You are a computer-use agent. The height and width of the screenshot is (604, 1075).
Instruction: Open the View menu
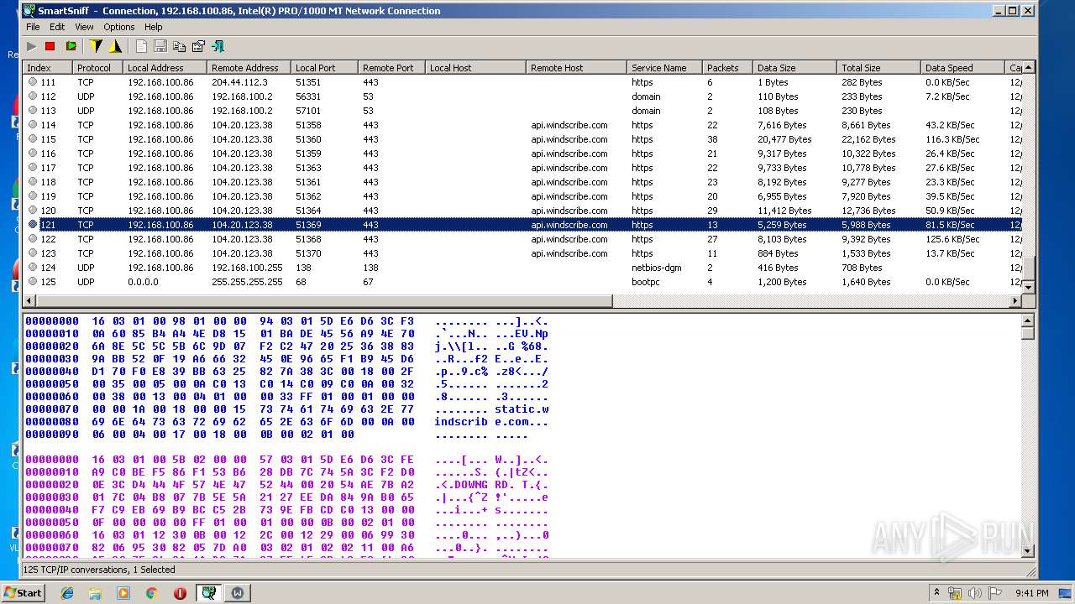point(84,27)
